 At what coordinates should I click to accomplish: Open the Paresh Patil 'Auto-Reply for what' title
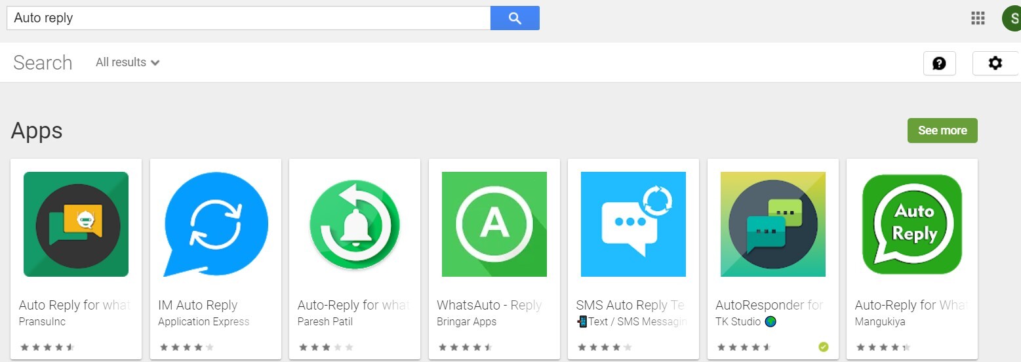(353, 305)
